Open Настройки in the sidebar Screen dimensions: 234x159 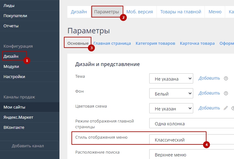point(14,76)
